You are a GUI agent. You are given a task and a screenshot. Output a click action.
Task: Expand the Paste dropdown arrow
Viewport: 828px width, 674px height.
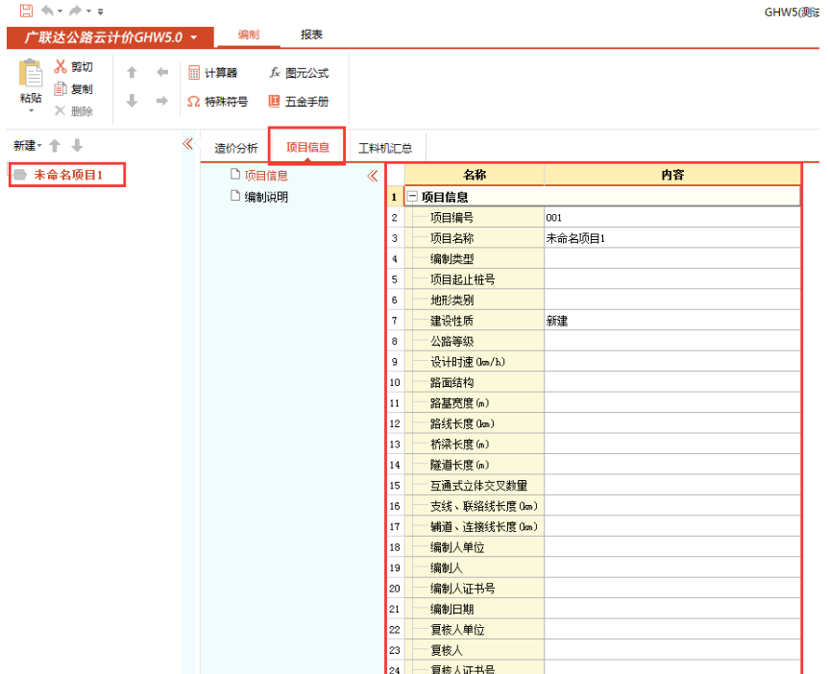pyautogui.click(x=31, y=110)
